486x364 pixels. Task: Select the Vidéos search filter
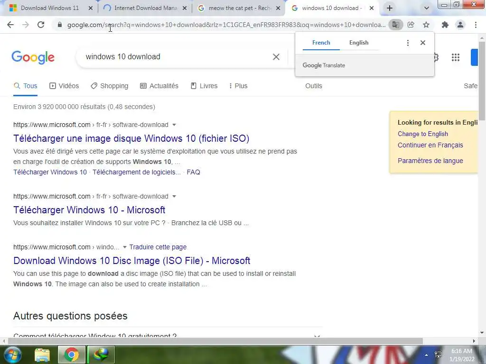[64, 86]
